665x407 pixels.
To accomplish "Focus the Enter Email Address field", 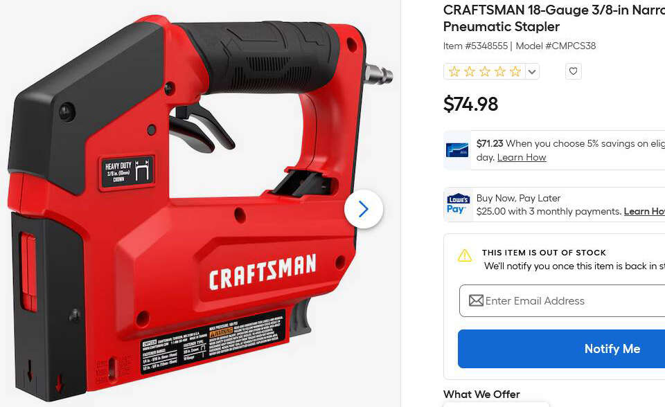I will 562,300.
